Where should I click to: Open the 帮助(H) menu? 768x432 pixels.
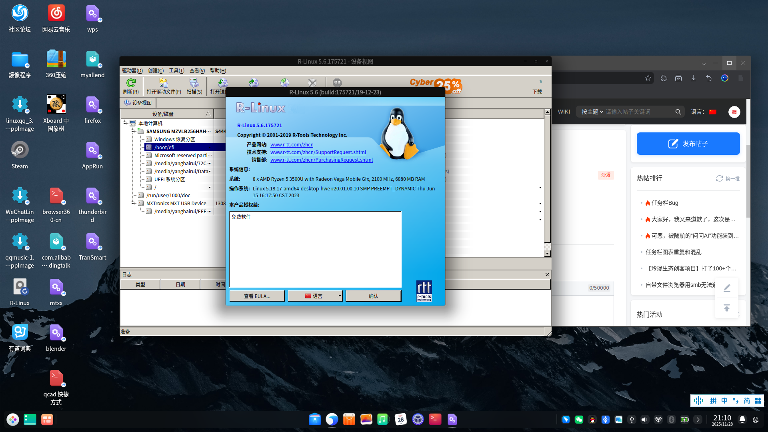click(218, 70)
